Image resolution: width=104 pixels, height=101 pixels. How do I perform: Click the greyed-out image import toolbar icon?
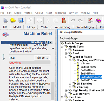pyautogui.click(x=30, y=21)
